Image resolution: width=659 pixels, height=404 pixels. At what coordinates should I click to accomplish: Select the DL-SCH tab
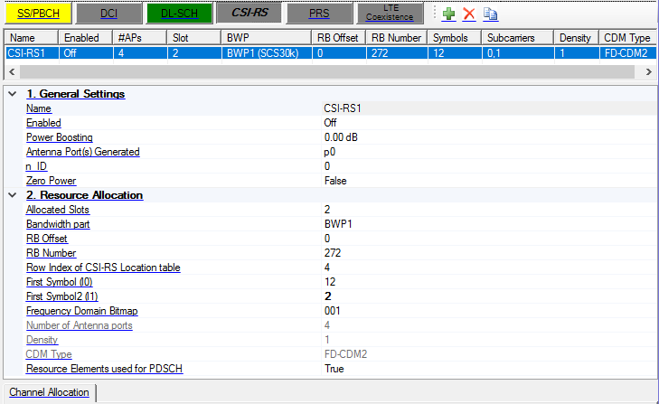tap(180, 13)
